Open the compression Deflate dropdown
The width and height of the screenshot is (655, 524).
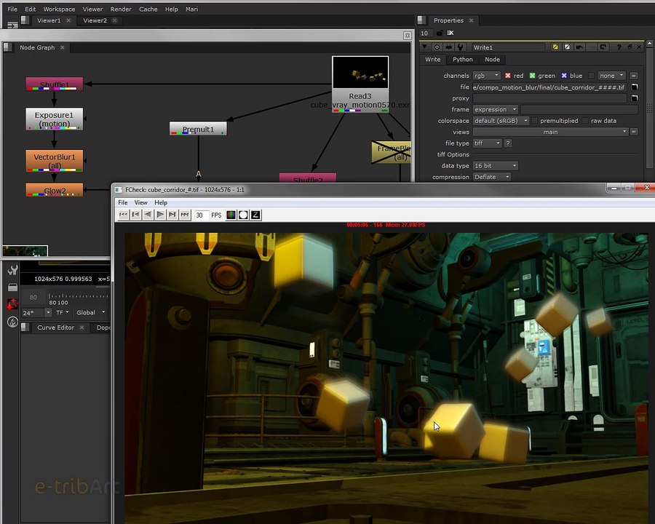(x=492, y=177)
